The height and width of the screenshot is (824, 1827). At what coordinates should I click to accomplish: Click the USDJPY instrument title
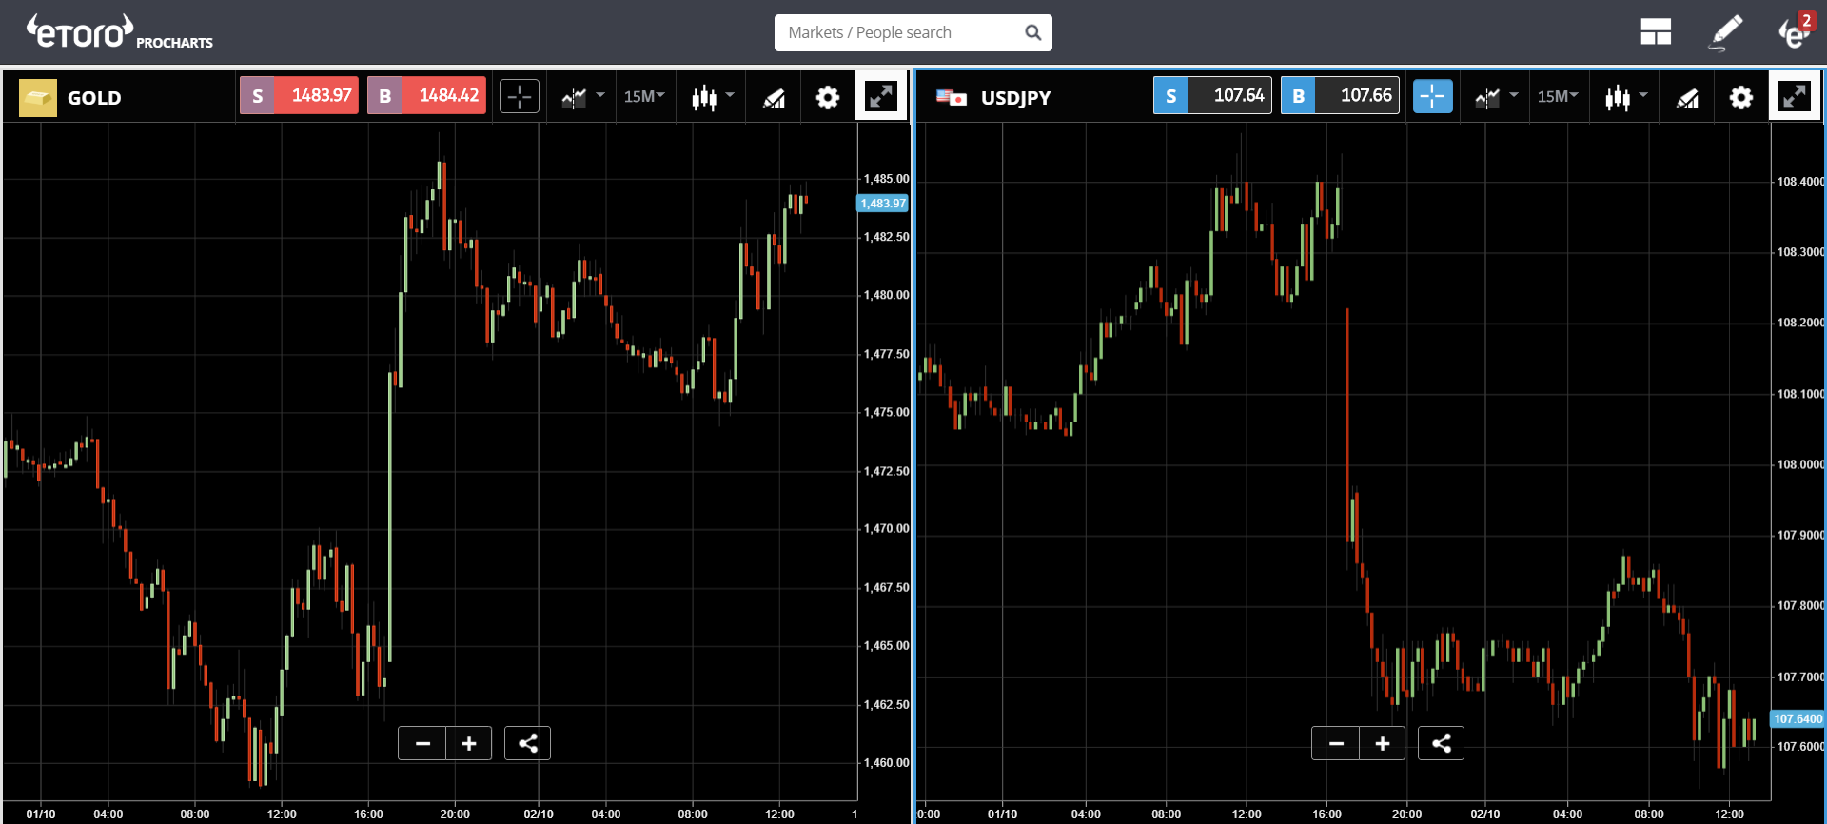1015,98
